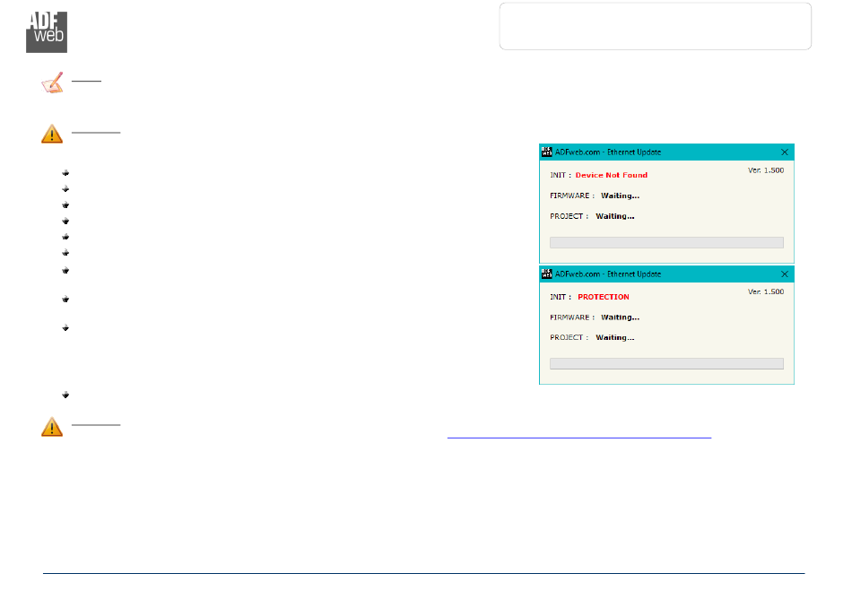Screen dimensions: 852x591
Task: Click PROJECT Waiting text in the PROTECTION window
Action: pos(614,338)
